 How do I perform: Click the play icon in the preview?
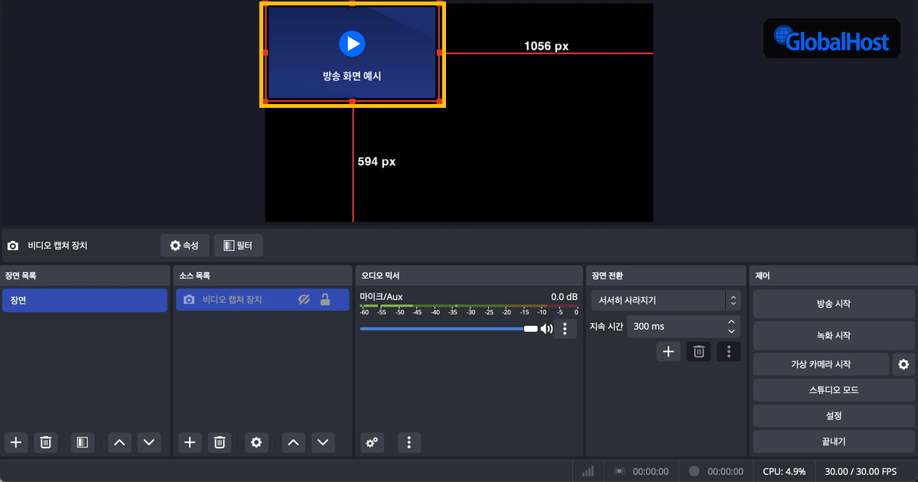352,44
